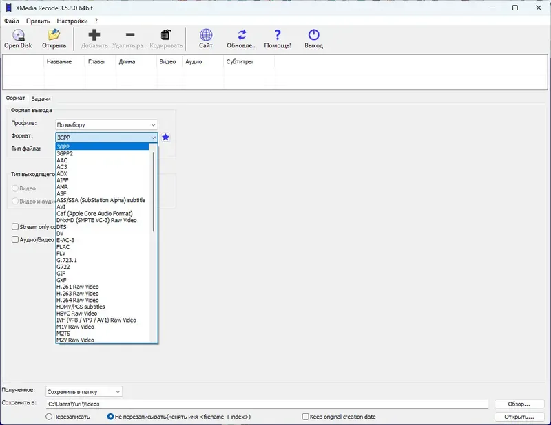Image resolution: width=551 pixels, height=425 pixels.
Task: Select Не перезаписывать radio button
Action: 110,417
